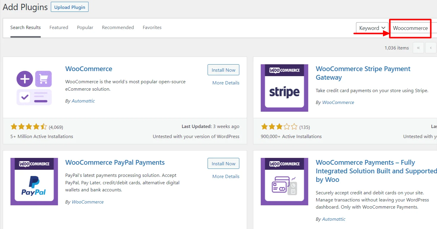
Task: Click the Stripe plugin logo thumbnail
Action: tap(284, 88)
